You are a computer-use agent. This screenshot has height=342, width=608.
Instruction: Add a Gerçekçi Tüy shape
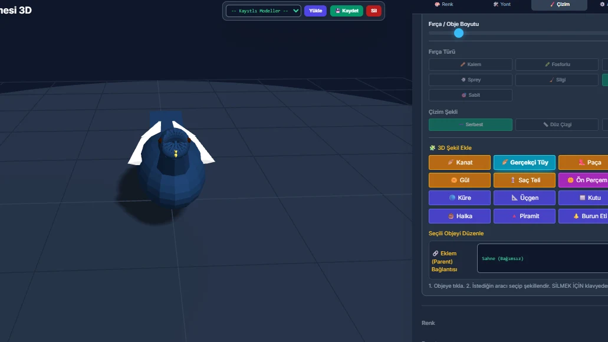pos(524,163)
